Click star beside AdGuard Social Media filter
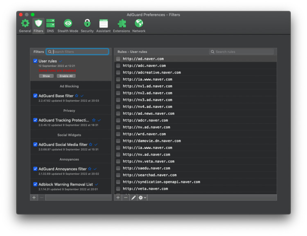The image size is (307, 236). click(x=90, y=145)
